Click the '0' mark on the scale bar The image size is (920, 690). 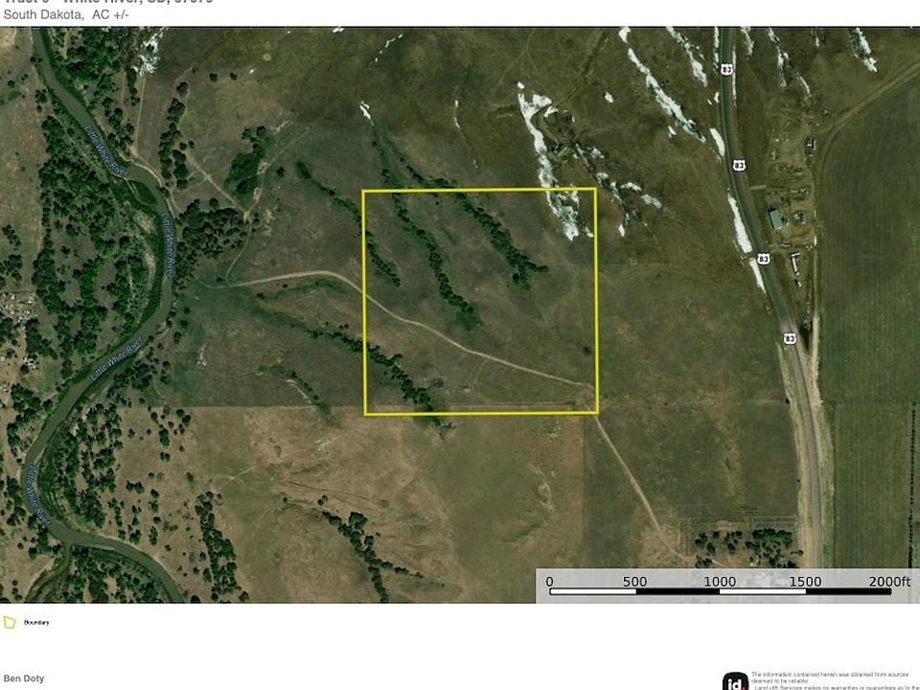pyautogui.click(x=549, y=582)
